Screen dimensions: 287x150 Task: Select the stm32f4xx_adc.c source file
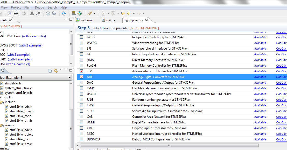pos(21,130)
